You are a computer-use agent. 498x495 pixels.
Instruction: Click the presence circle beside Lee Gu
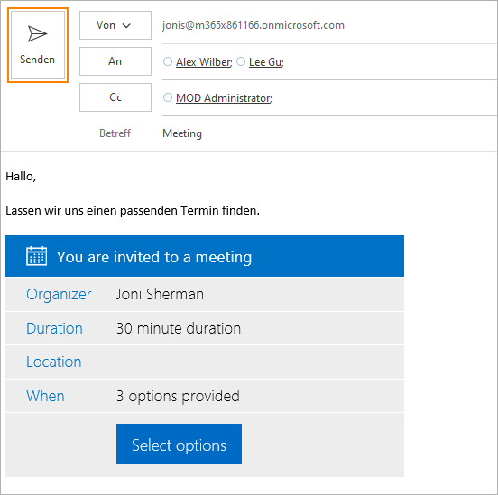[241, 61]
